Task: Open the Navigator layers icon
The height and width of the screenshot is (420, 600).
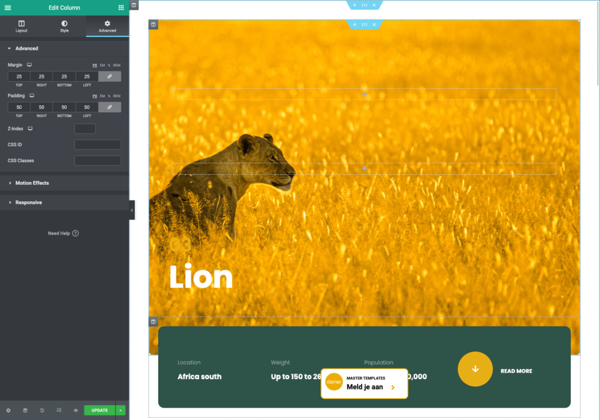Action: coord(25,410)
